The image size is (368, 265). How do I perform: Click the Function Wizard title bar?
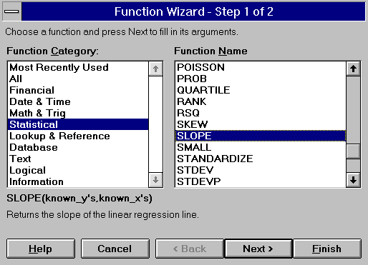pos(193,11)
